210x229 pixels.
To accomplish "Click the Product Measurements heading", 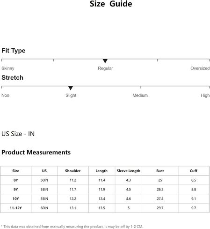I will click(x=36, y=153).
